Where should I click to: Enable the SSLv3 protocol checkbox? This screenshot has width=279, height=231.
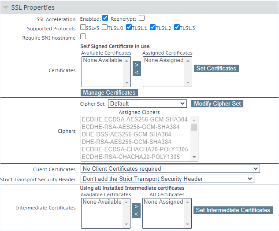83,27
